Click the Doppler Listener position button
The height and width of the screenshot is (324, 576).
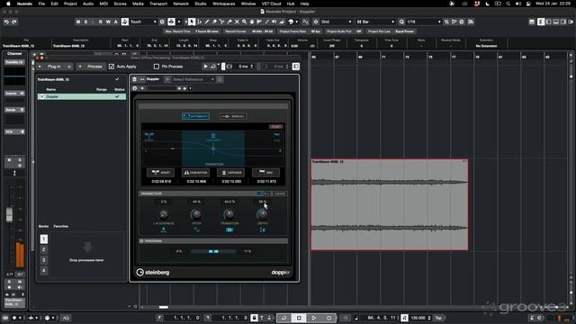click(231, 173)
